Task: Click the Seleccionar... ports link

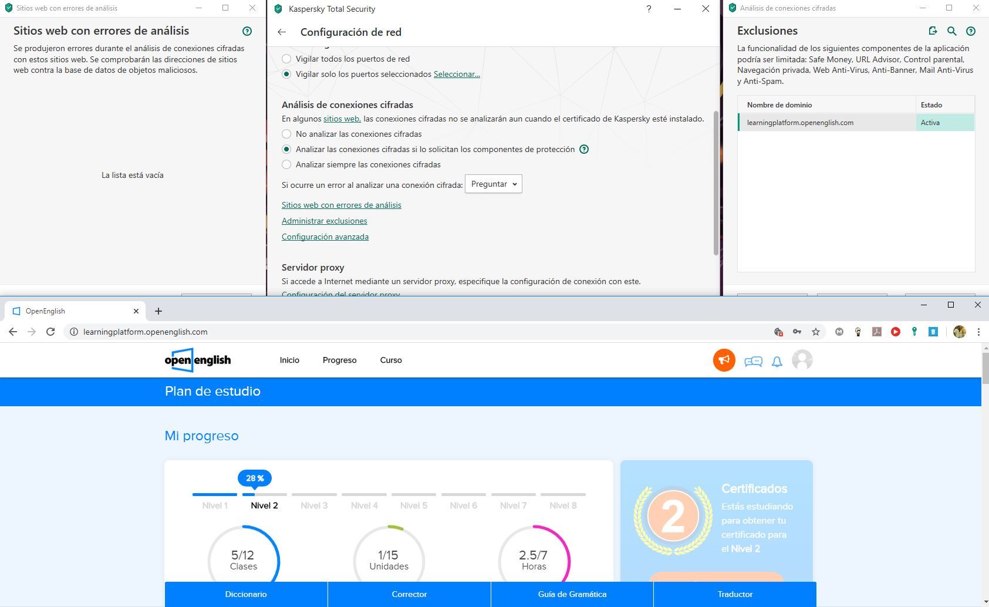Action: 457,74
